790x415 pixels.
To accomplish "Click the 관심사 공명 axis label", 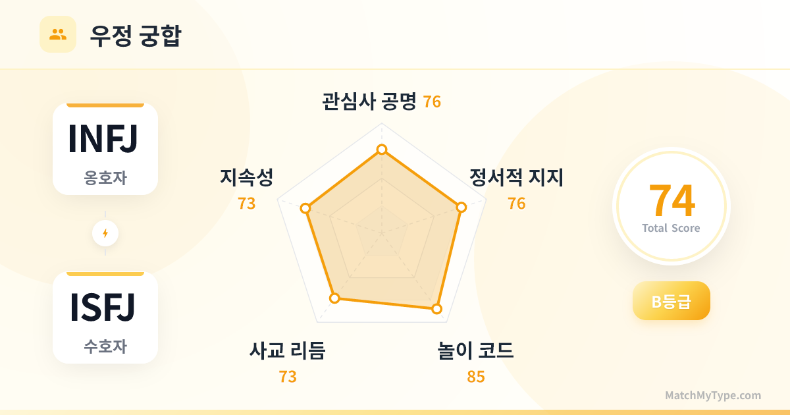I will [x=369, y=101].
